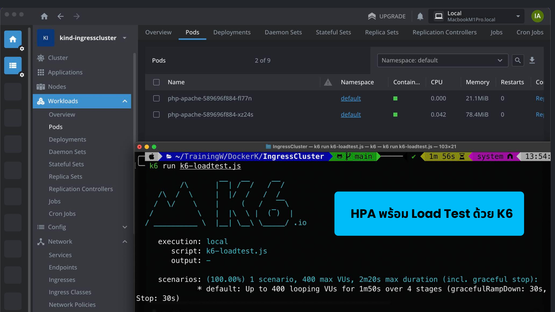Open the Applications sidebar item

(x=65, y=72)
